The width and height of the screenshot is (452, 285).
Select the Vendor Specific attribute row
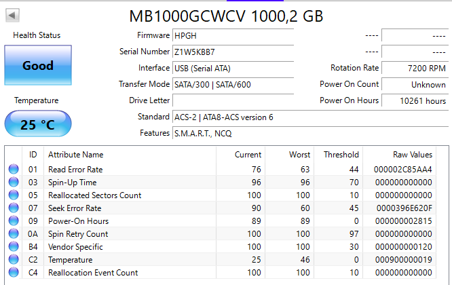pos(224,247)
